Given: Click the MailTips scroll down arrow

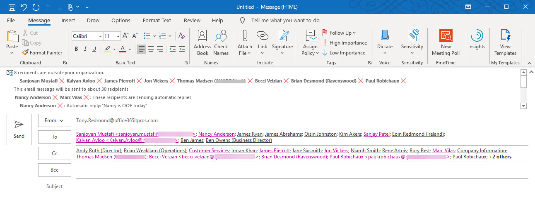Looking at the screenshot, I should pyautogui.click(x=523, y=106).
